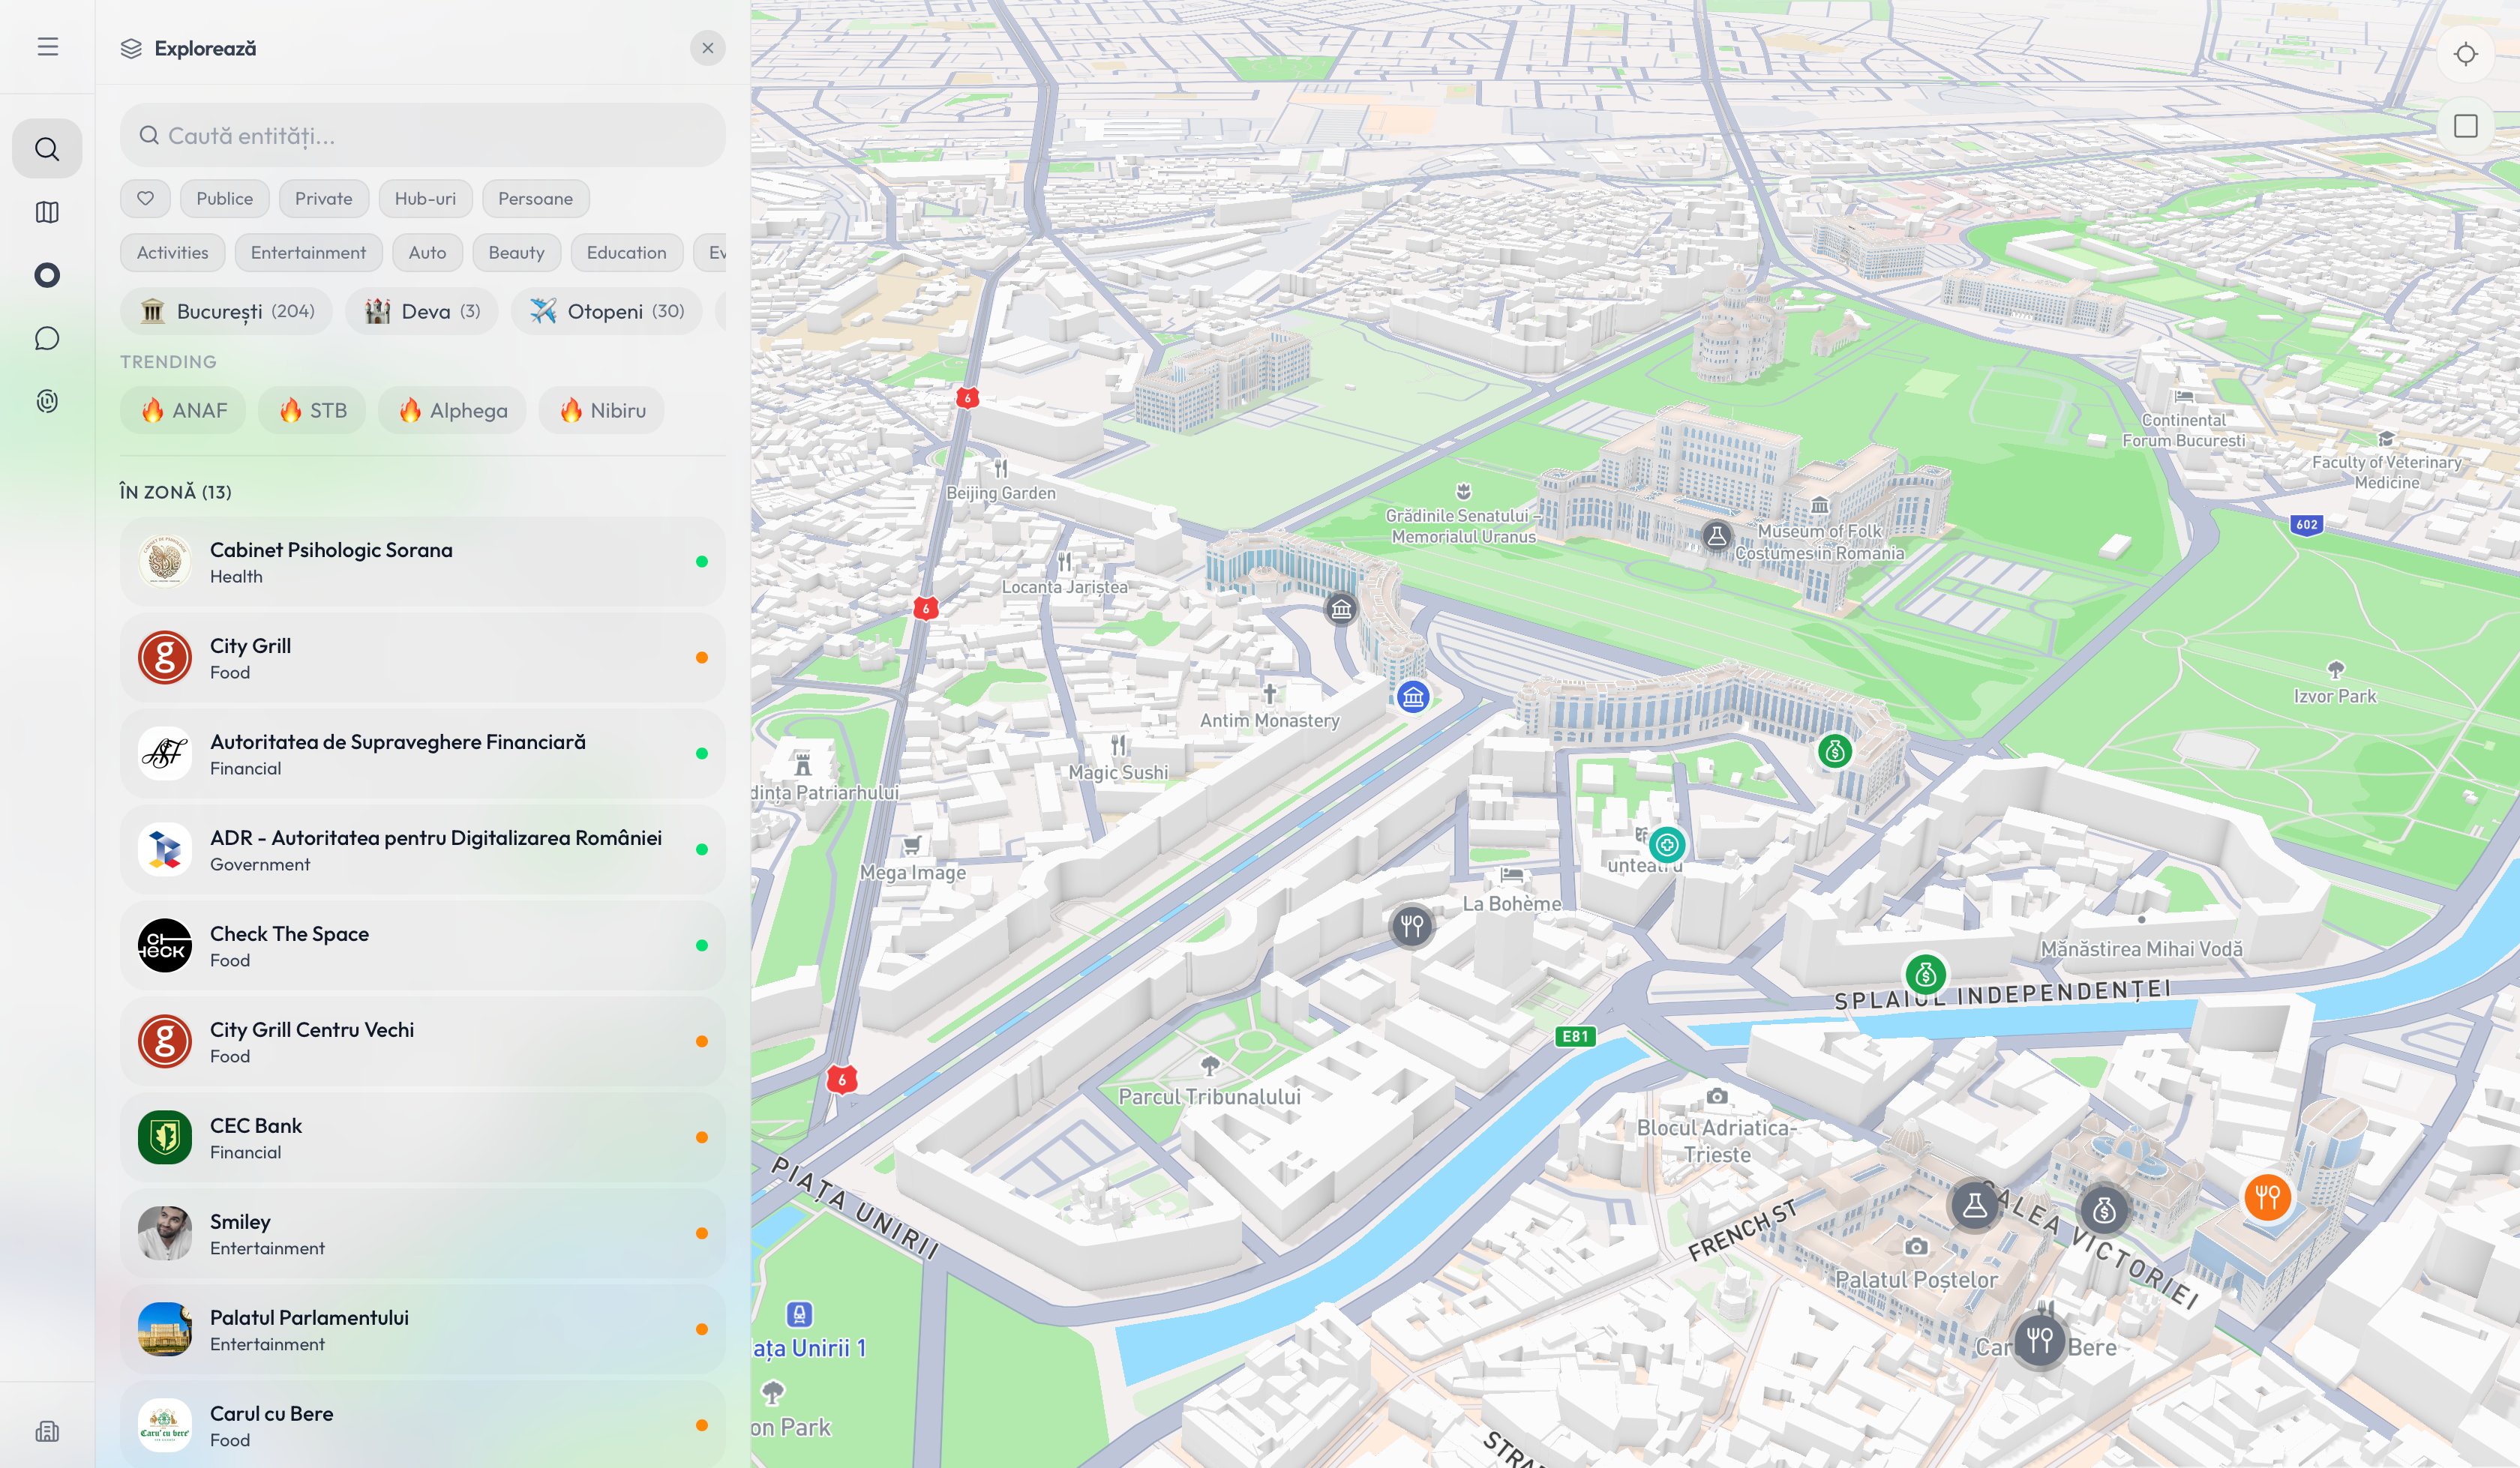The width and height of the screenshot is (2520, 1468).
Task: Toggle the favorites heart filter
Action: (x=145, y=198)
